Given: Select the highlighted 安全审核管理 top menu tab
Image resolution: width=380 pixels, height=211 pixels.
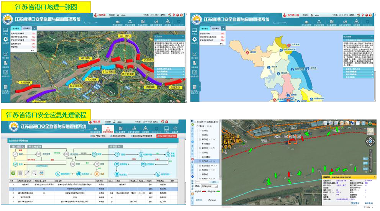Looking at the screenshot, I should 108,129.
